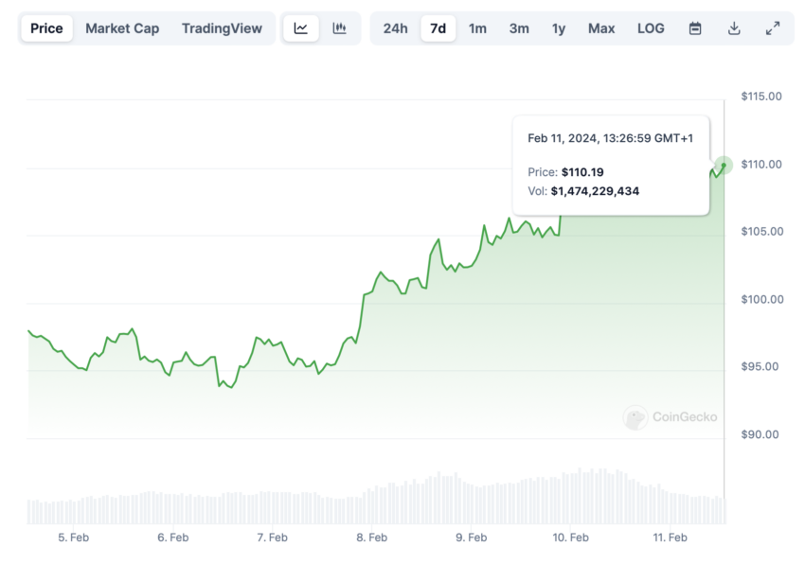Switch to the Market Cap tab
Screen dimensions: 805x564
(x=122, y=28)
